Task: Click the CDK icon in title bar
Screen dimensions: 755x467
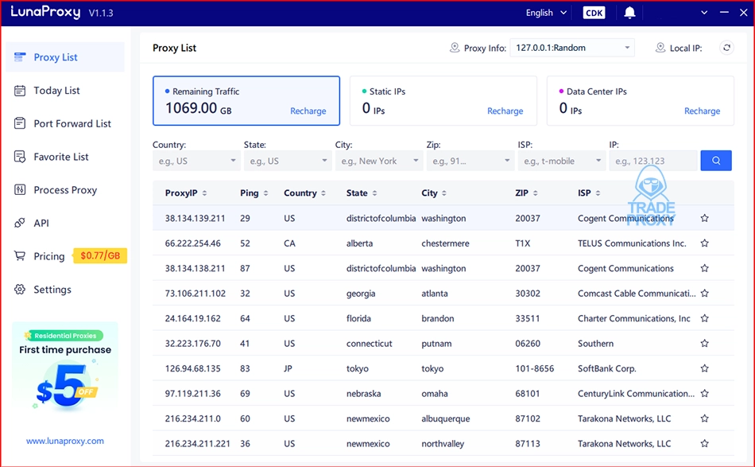Action: pyautogui.click(x=594, y=13)
